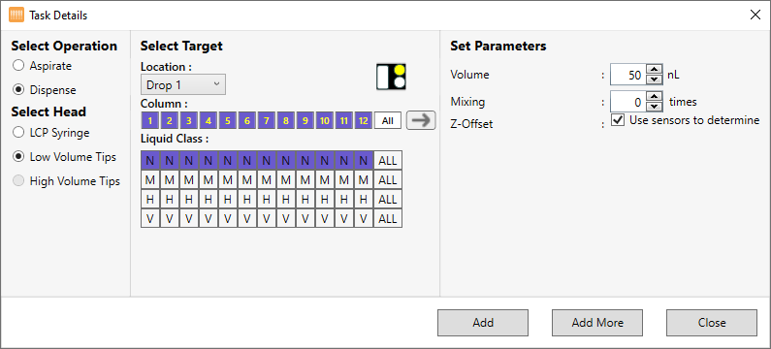
Task: Set all columns to M liquid class
Action: 388,180
